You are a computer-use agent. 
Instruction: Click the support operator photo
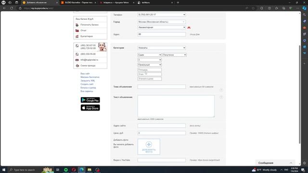pyautogui.click(x=103, y=47)
